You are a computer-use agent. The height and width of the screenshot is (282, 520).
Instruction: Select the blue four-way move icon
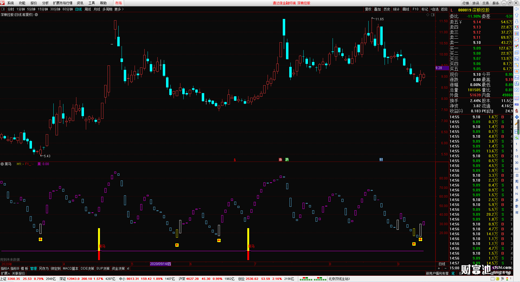pyautogui.click(x=517, y=117)
